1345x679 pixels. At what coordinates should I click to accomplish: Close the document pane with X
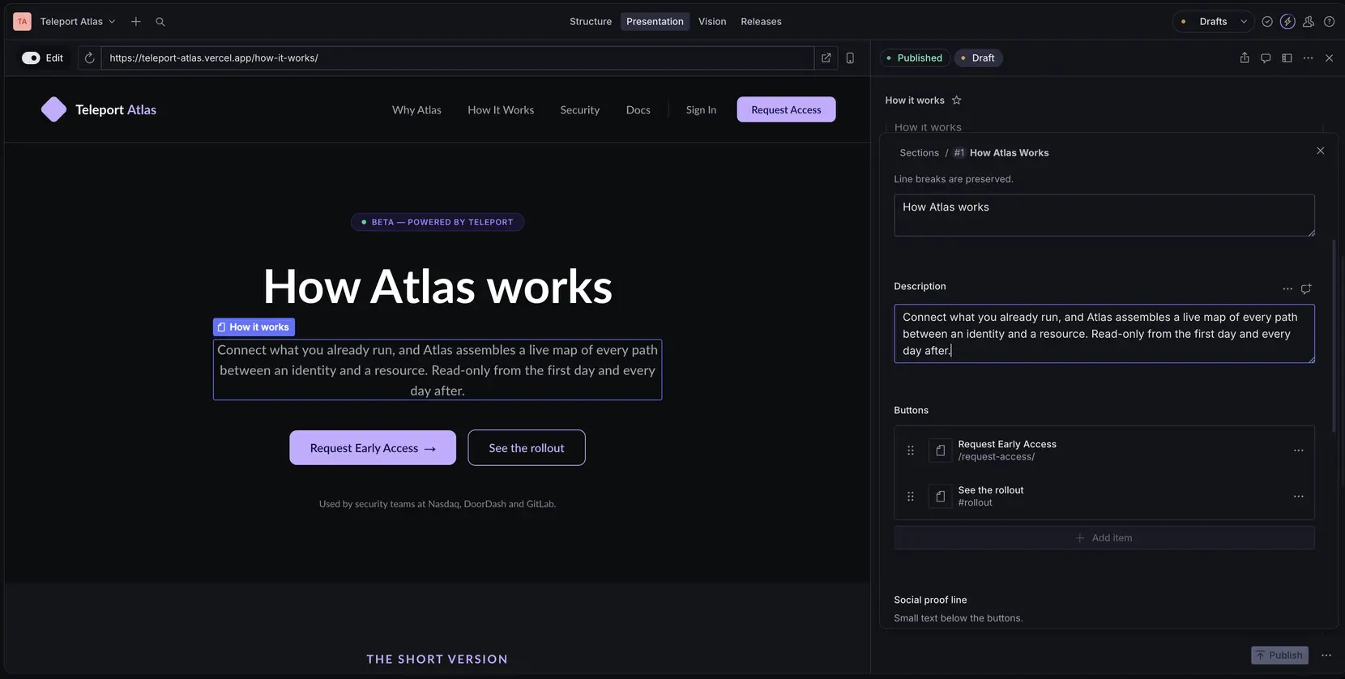pyautogui.click(x=1329, y=58)
